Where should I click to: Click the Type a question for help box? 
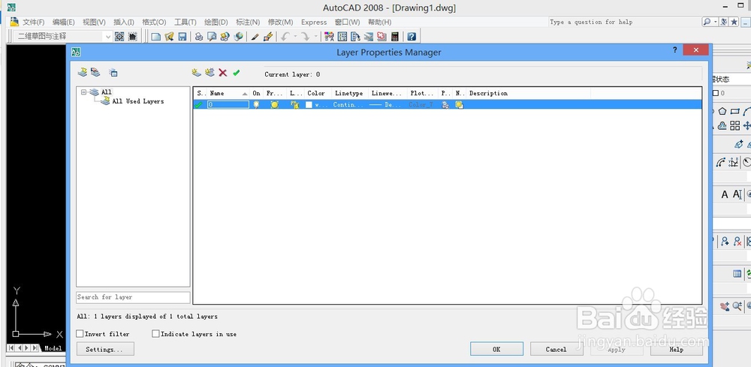point(624,22)
